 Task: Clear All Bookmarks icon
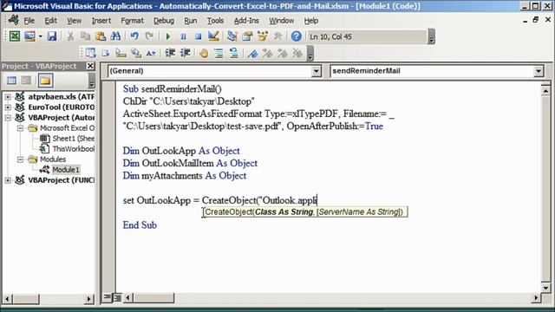click(297, 53)
